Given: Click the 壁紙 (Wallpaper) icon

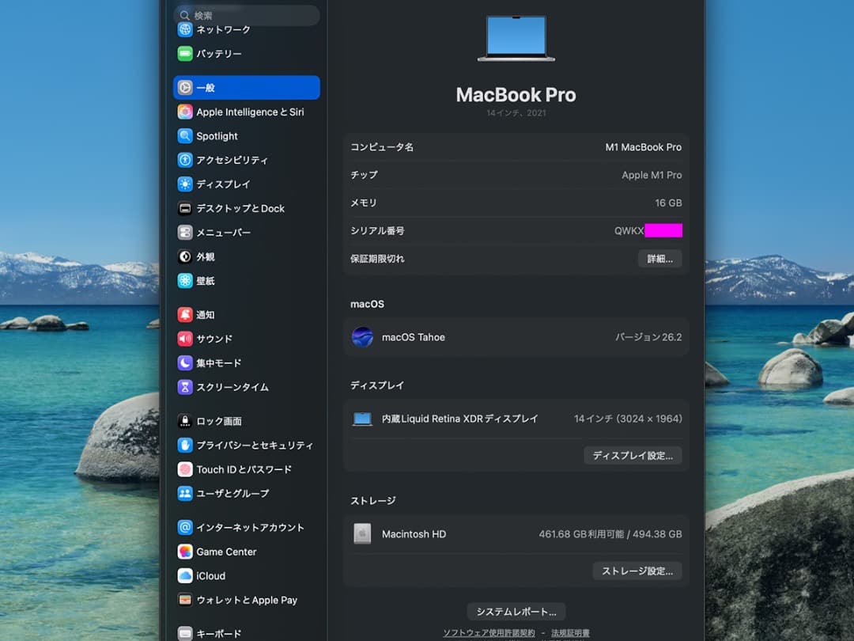Looking at the screenshot, I should 185,280.
